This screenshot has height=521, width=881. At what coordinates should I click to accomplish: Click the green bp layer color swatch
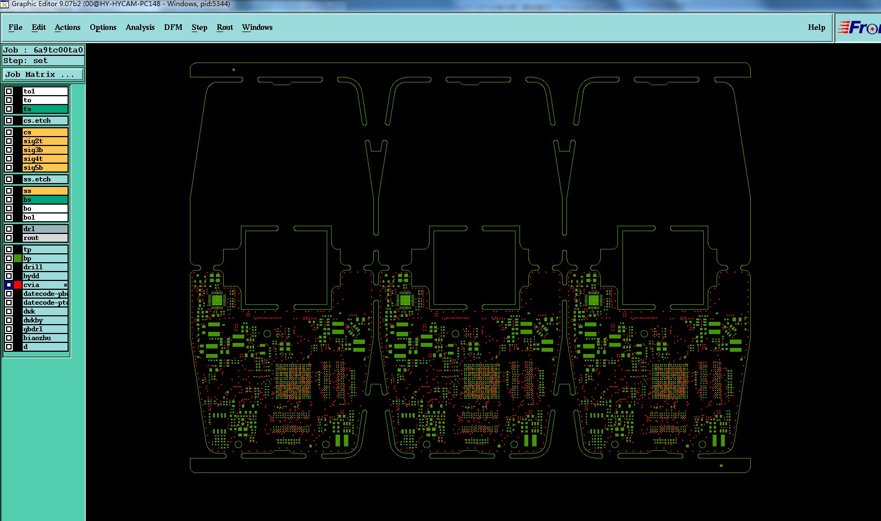click(18, 258)
